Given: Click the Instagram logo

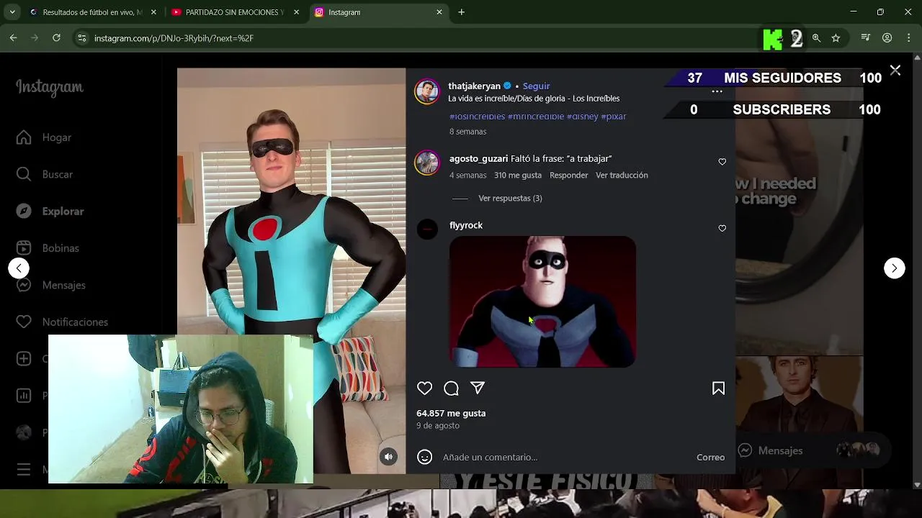Looking at the screenshot, I should click(x=50, y=87).
